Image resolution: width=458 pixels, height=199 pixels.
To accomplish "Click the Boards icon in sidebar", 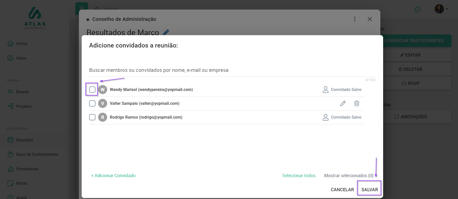I will tap(11, 92).
